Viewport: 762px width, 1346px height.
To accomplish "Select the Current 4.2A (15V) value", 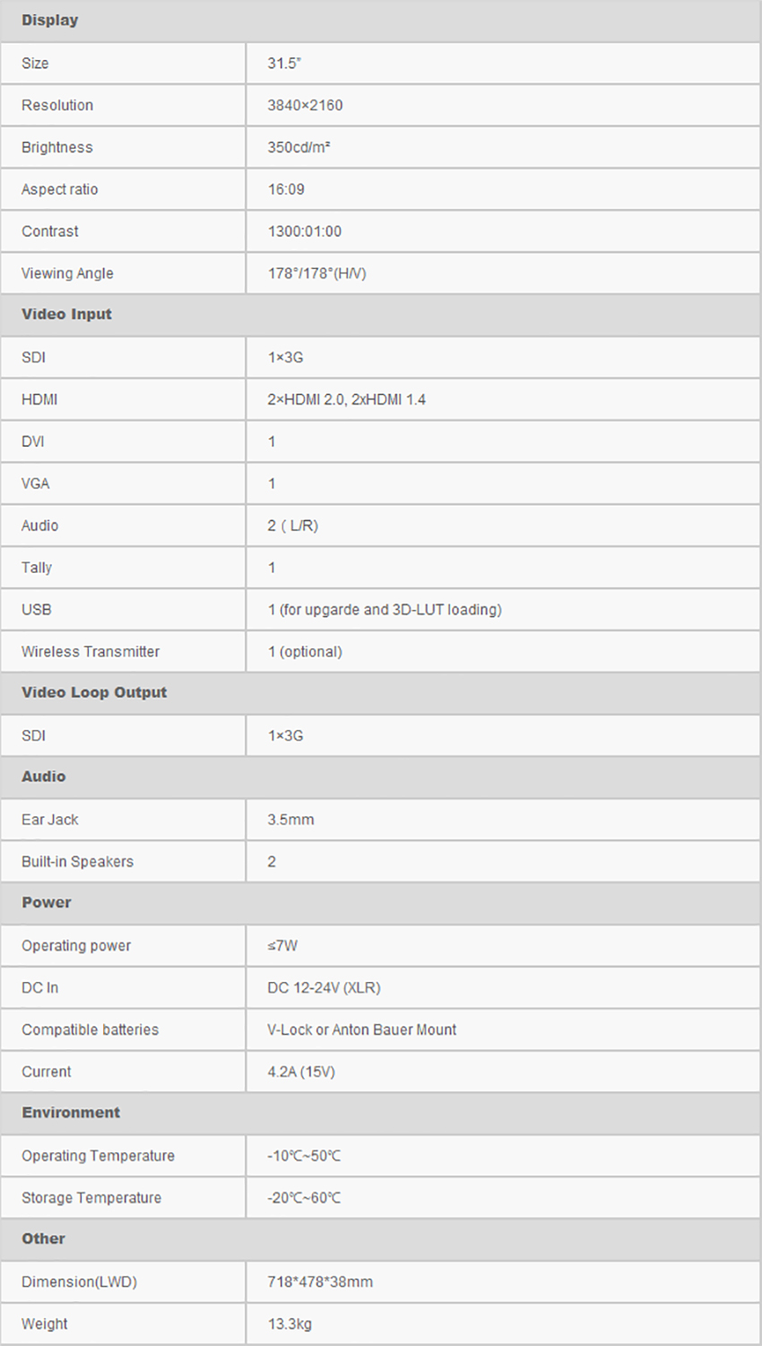I will coord(301,1072).
